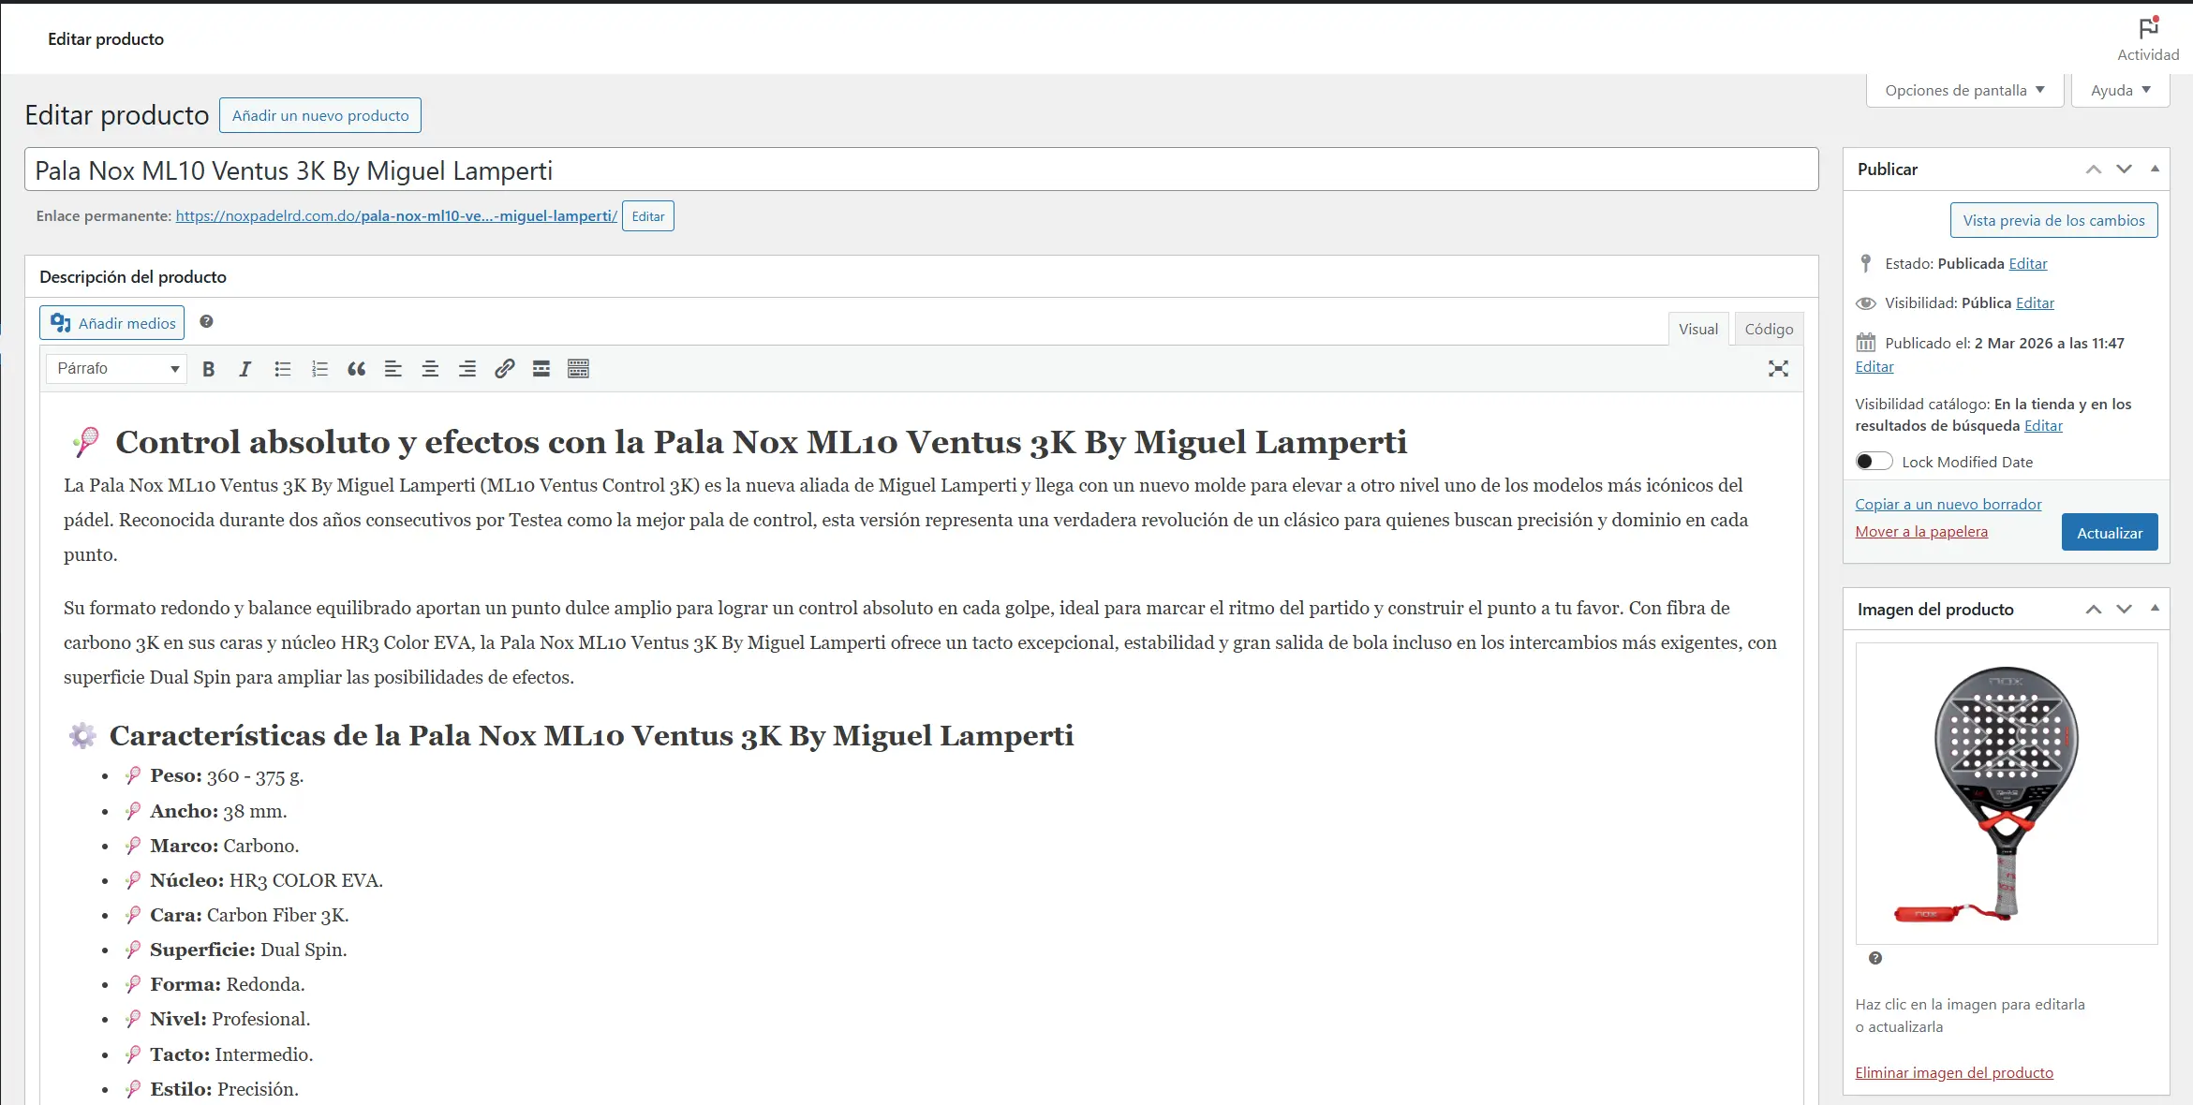2193x1105 pixels.
Task: Edit the publish date
Action: (x=1874, y=367)
